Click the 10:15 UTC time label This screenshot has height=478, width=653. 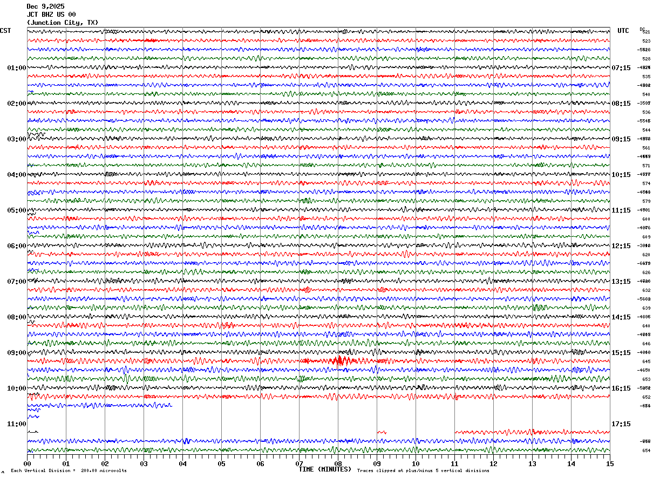click(621, 175)
